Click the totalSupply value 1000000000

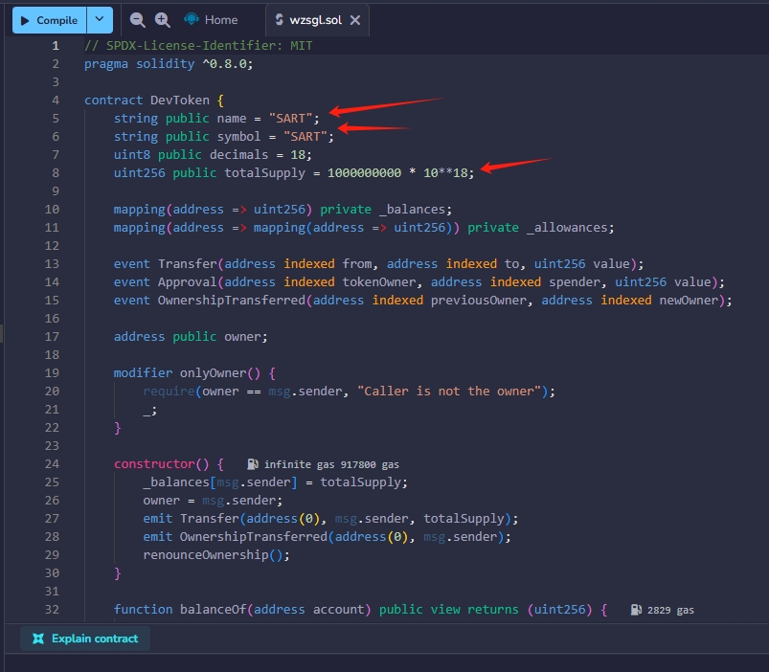point(364,173)
